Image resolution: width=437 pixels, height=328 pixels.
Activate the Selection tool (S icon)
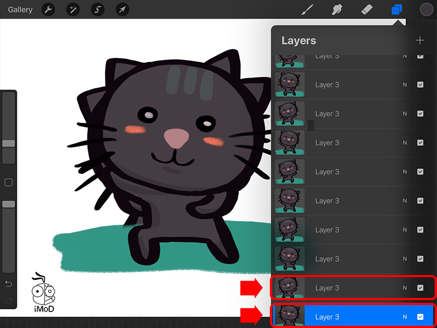[98, 10]
